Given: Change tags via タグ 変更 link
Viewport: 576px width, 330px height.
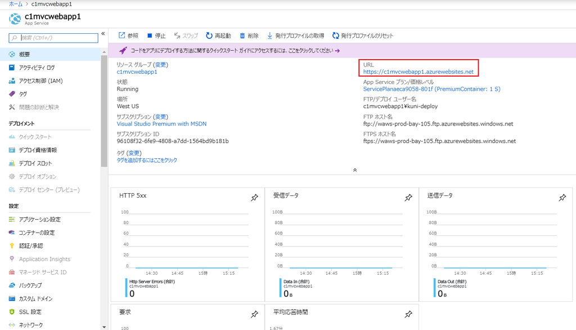Looking at the screenshot, I should coord(134,153).
